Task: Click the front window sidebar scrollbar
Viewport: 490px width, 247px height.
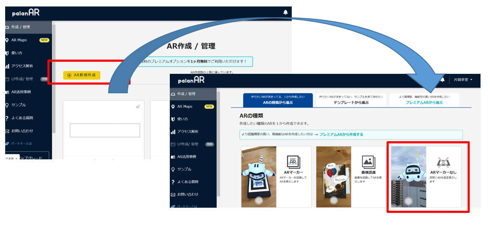Action: [218, 144]
